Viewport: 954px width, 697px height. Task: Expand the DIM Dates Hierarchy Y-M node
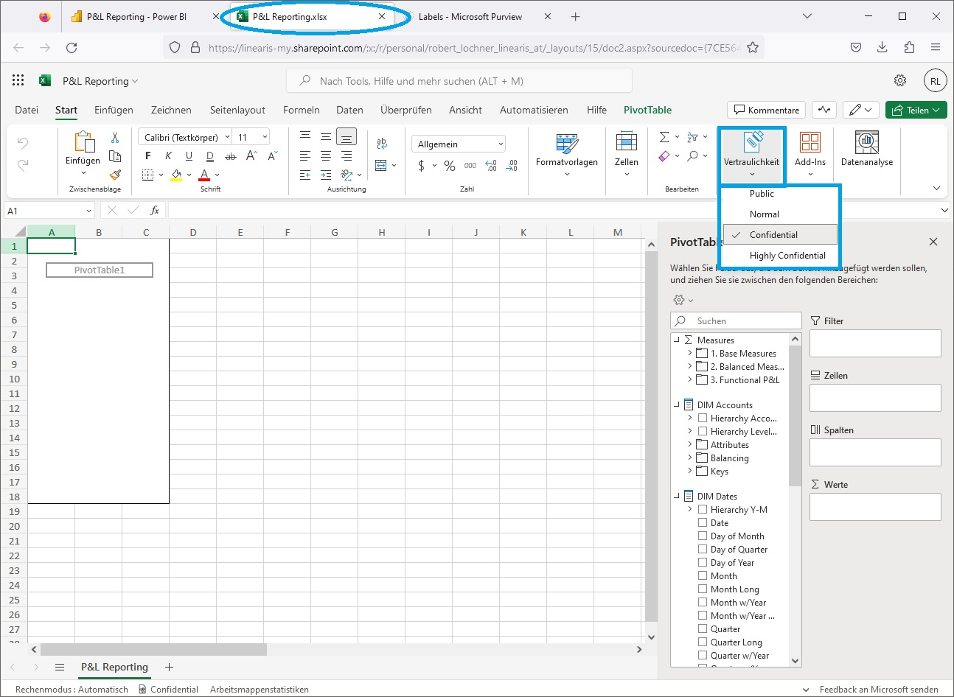tap(689, 509)
